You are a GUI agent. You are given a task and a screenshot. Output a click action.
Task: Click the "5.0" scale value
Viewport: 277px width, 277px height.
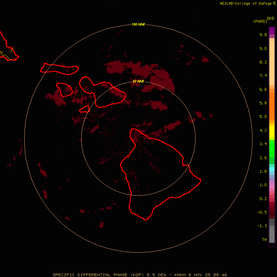tap(263, 117)
